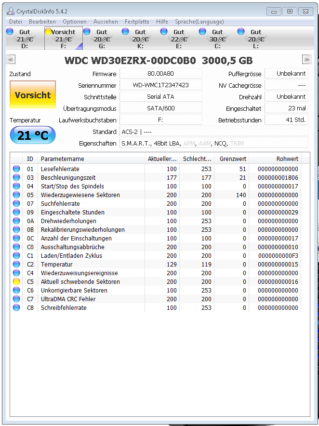Select drive K: disk tab
Viewport: 319px width, 426px height.
pyautogui.click(x=141, y=39)
